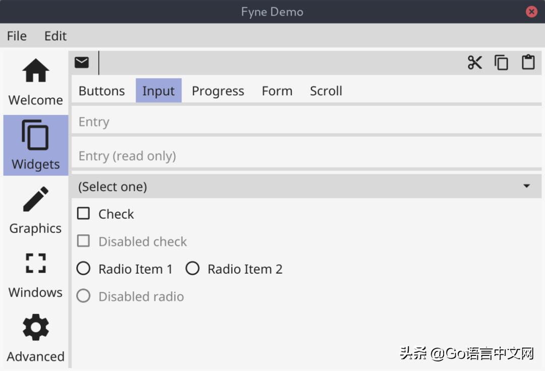Choose Radio Item 2
Image resolution: width=545 pixels, height=371 pixels.
point(193,269)
